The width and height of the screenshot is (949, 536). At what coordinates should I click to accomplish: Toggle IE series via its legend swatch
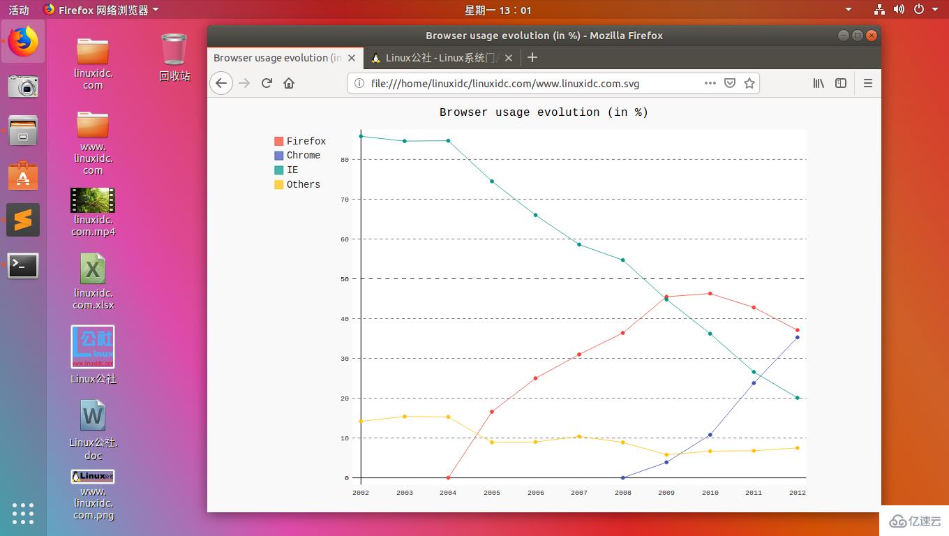coord(279,170)
